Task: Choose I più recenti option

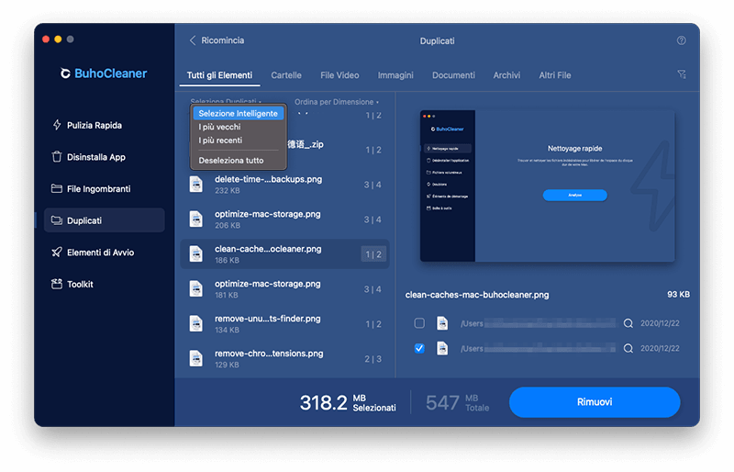Action: pyautogui.click(x=220, y=140)
